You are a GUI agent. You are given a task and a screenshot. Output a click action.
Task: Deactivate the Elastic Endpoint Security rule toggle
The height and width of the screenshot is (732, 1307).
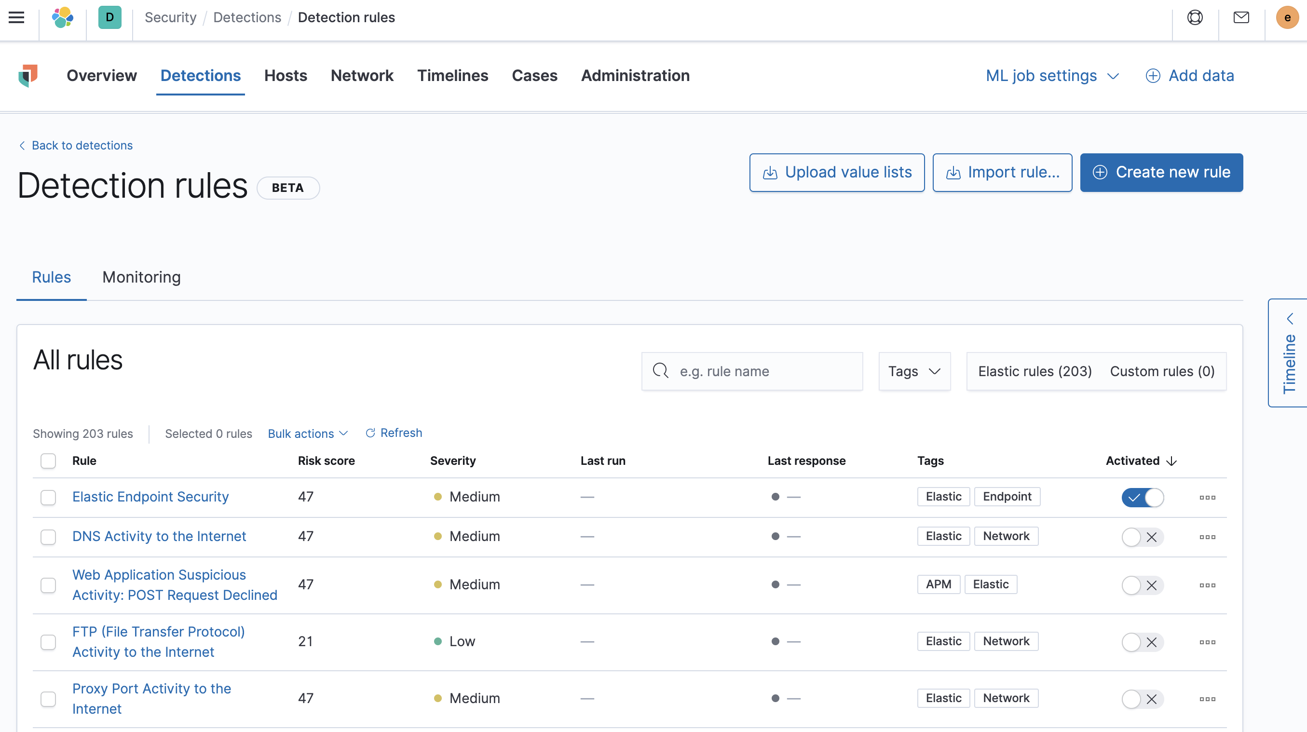click(1142, 497)
